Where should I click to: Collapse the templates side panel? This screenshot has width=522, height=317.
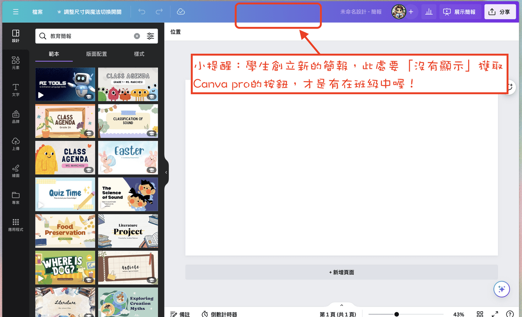(166, 172)
